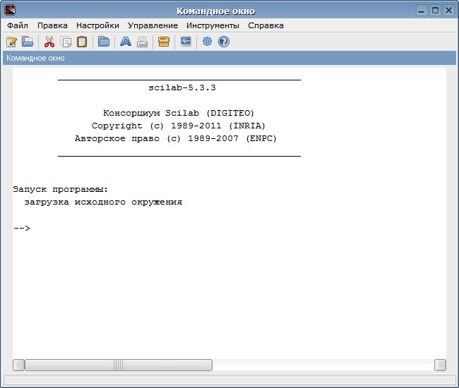459x388 pixels.
Task: Close the Командное окно window
Action: pos(448,11)
